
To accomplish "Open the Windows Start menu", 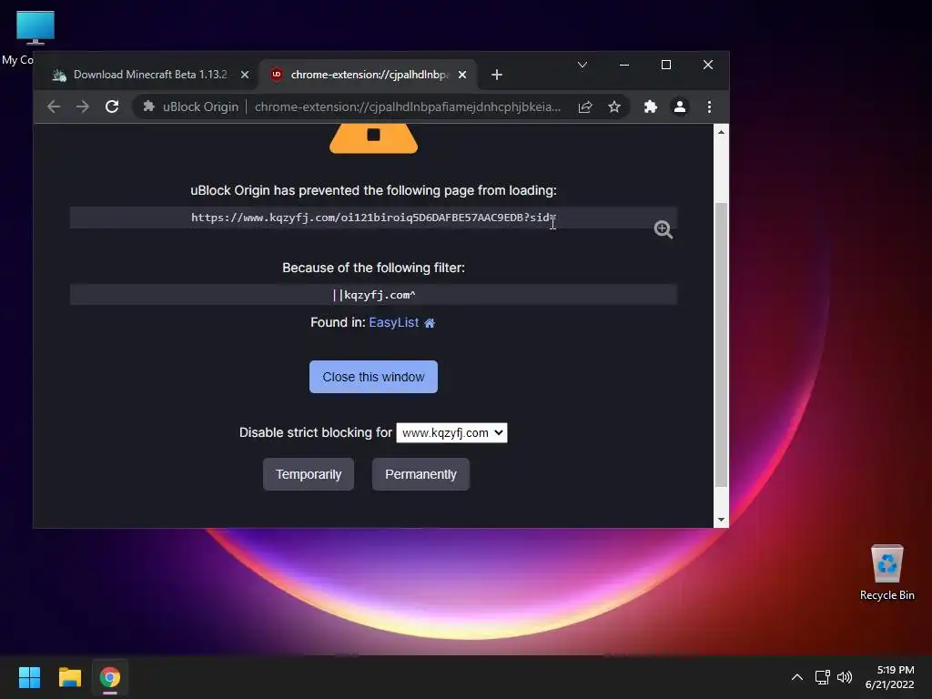I will click(29, 677).
